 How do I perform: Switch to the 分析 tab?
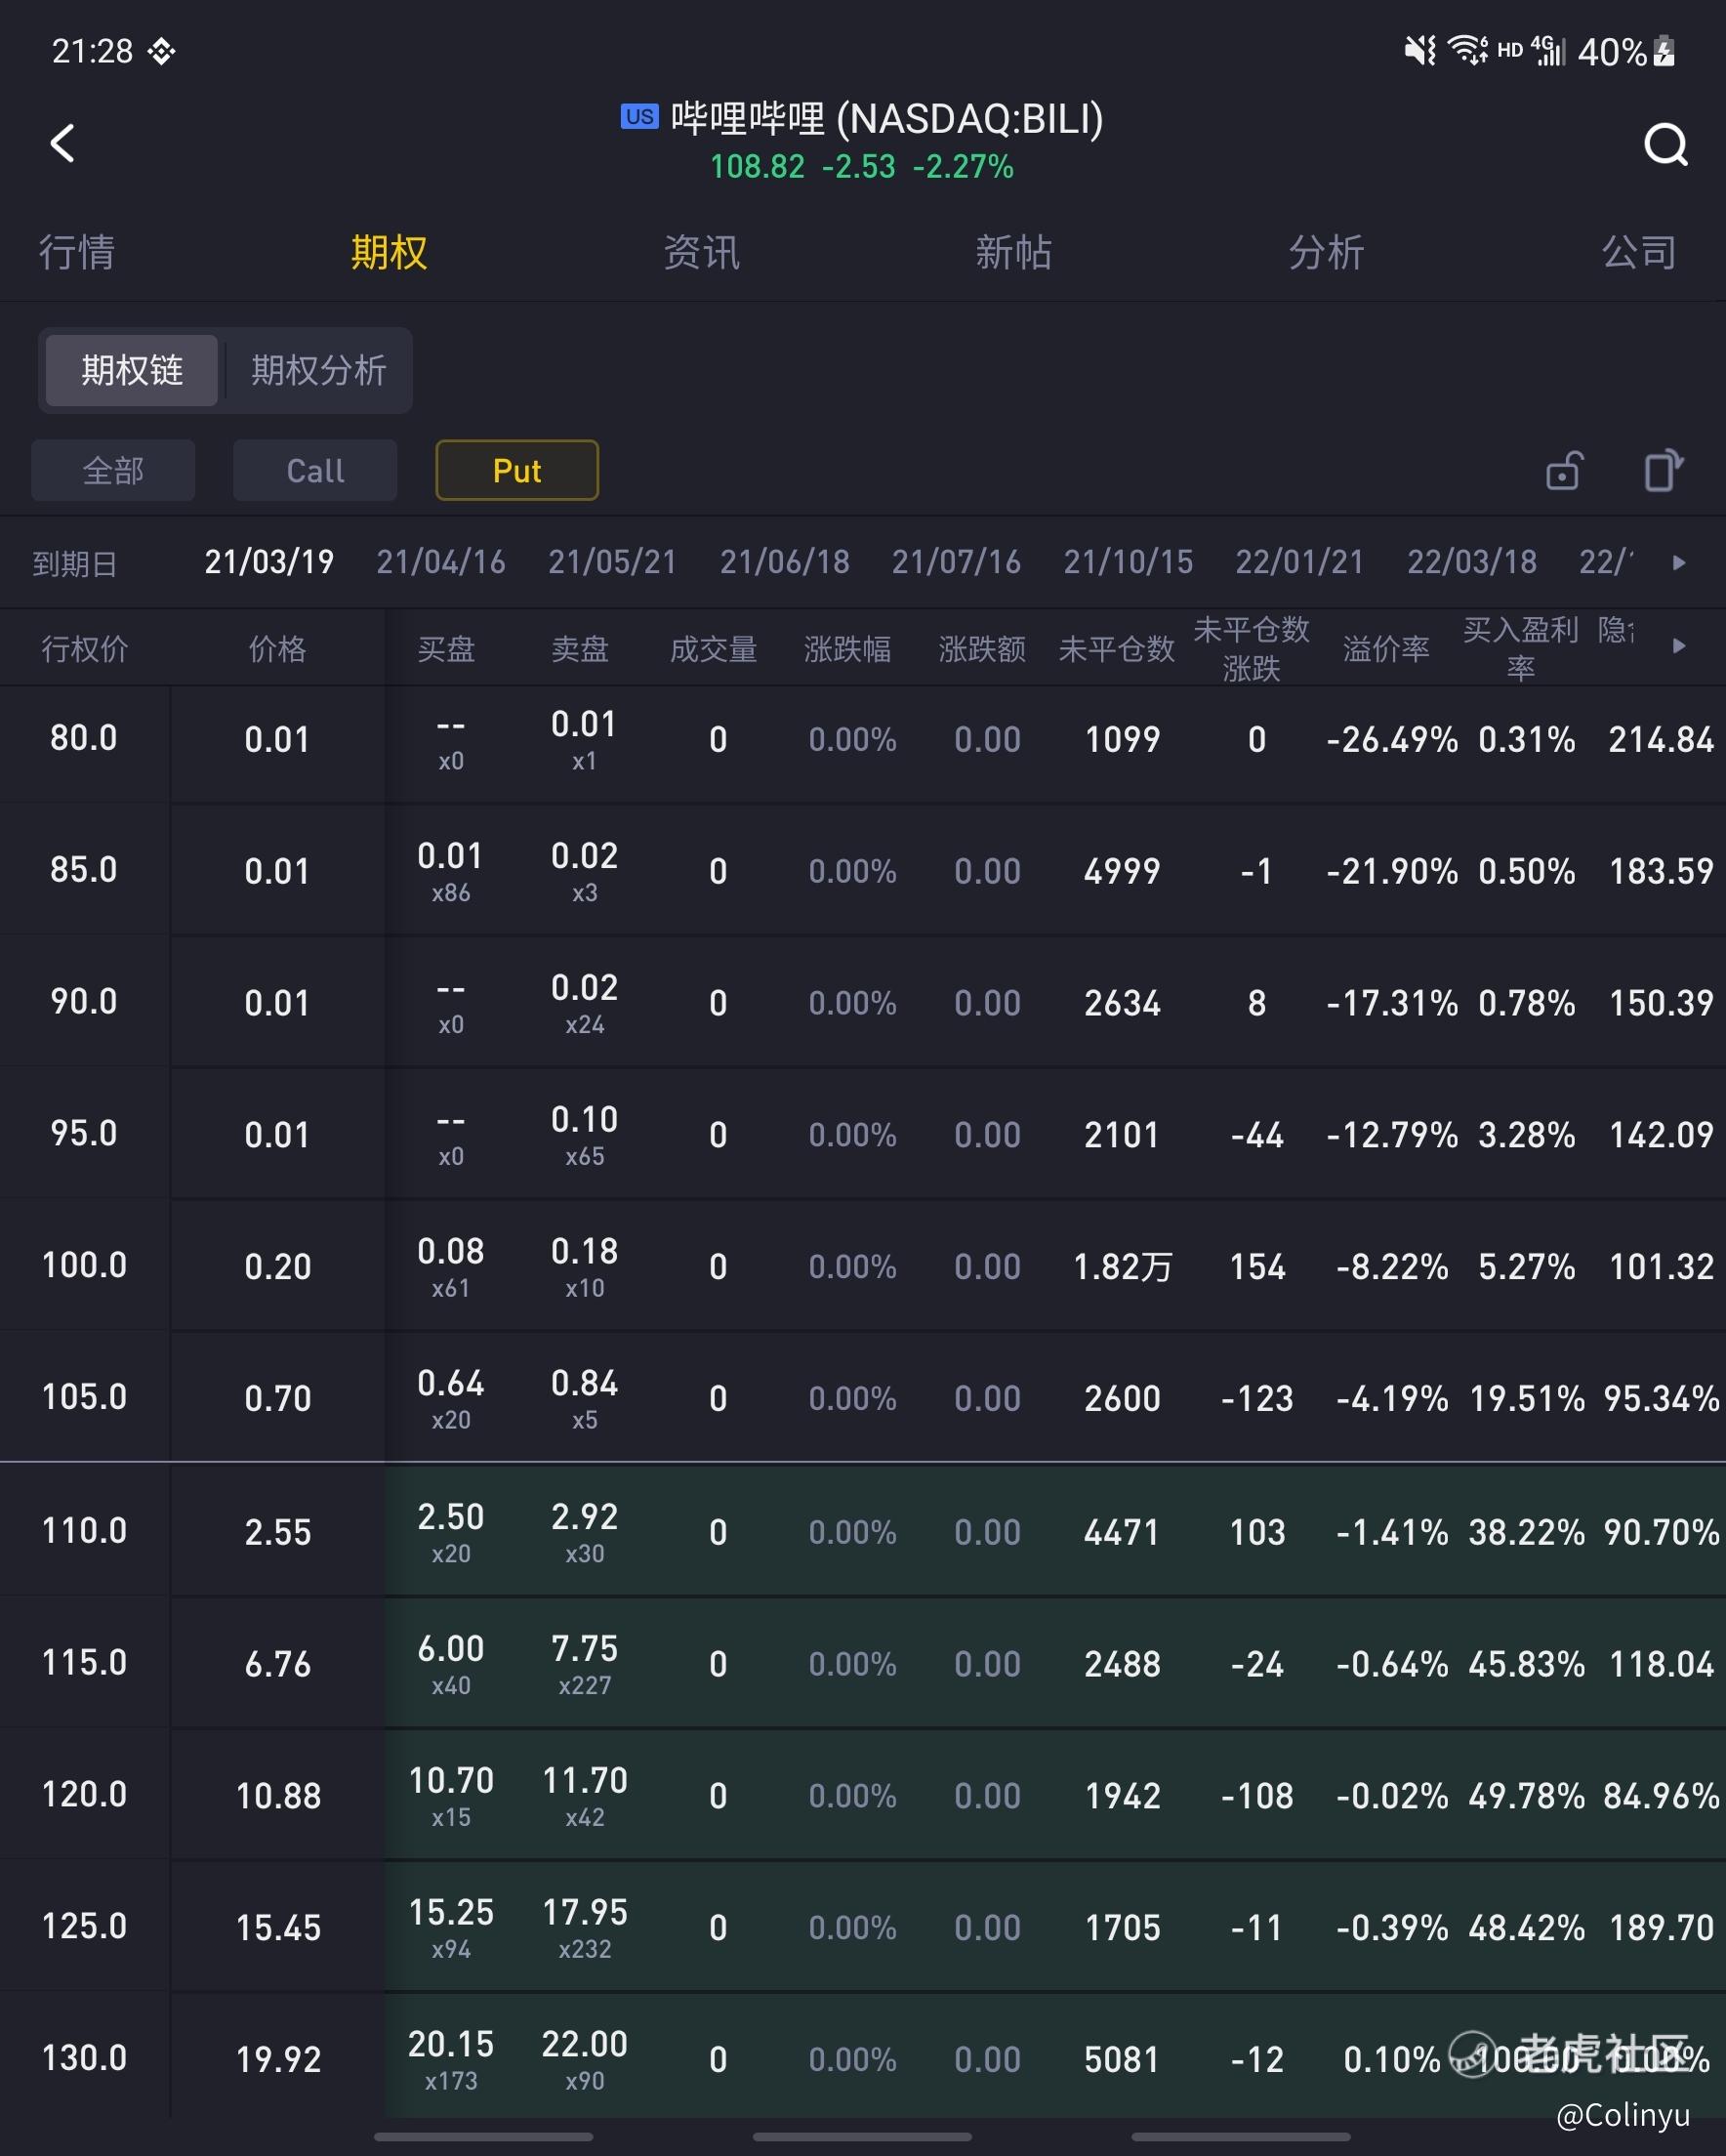[x=1326, y=252]
